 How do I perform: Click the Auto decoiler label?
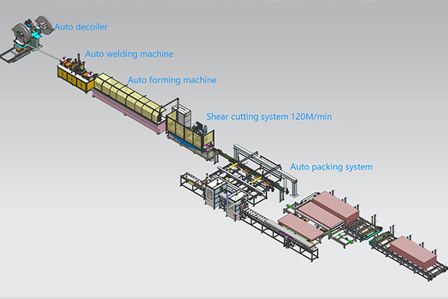pyautogui.click(x=81, y=27)
